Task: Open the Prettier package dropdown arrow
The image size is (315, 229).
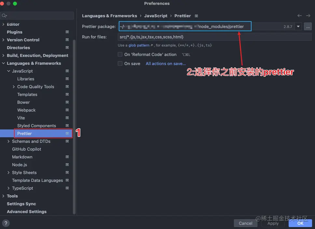Action: point(298,27)
